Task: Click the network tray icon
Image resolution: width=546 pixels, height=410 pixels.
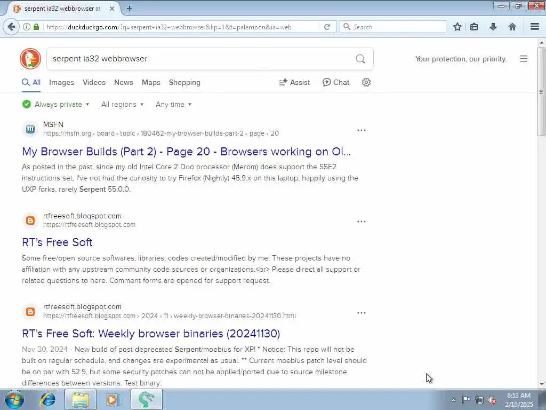Action: point(479,400)
